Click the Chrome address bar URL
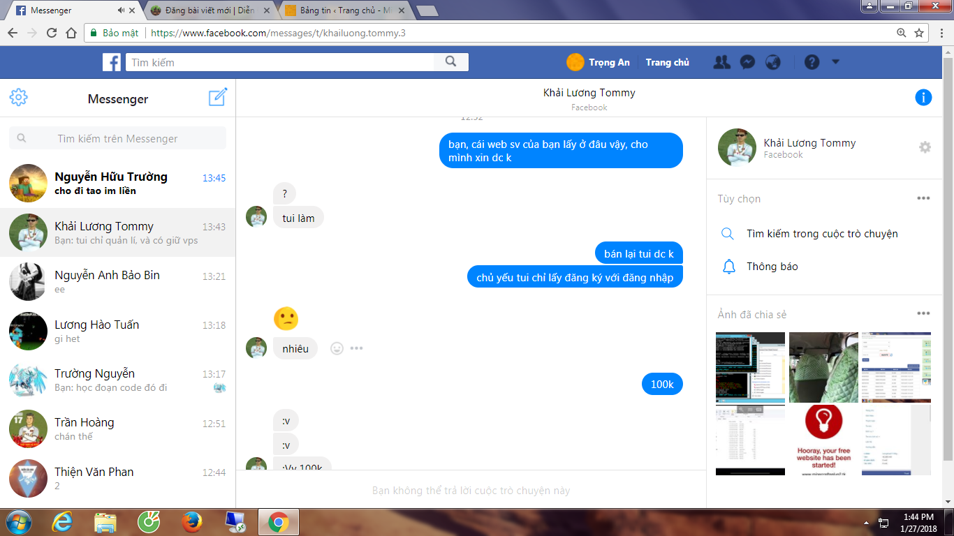 click(x=278, y=33)
